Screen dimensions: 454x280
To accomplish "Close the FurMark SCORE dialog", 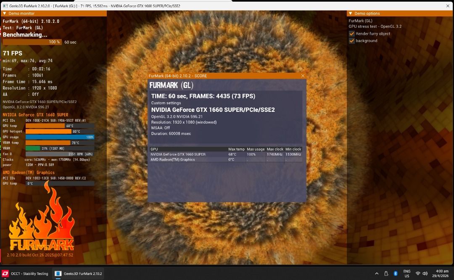I will [303, 76].
